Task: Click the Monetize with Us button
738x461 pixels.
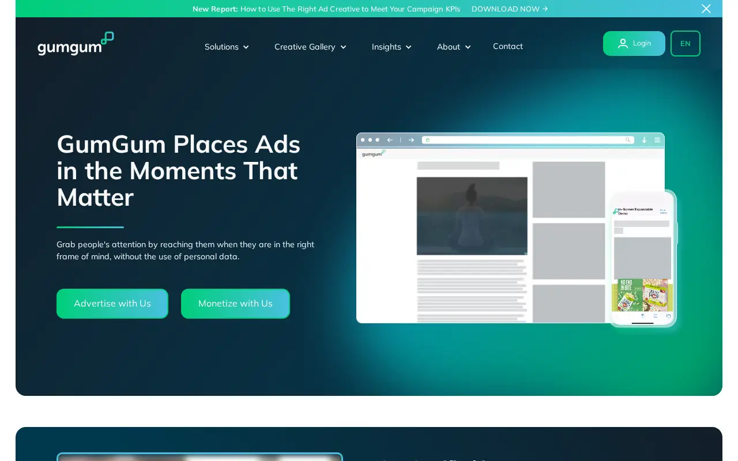Action: (235, 304)
